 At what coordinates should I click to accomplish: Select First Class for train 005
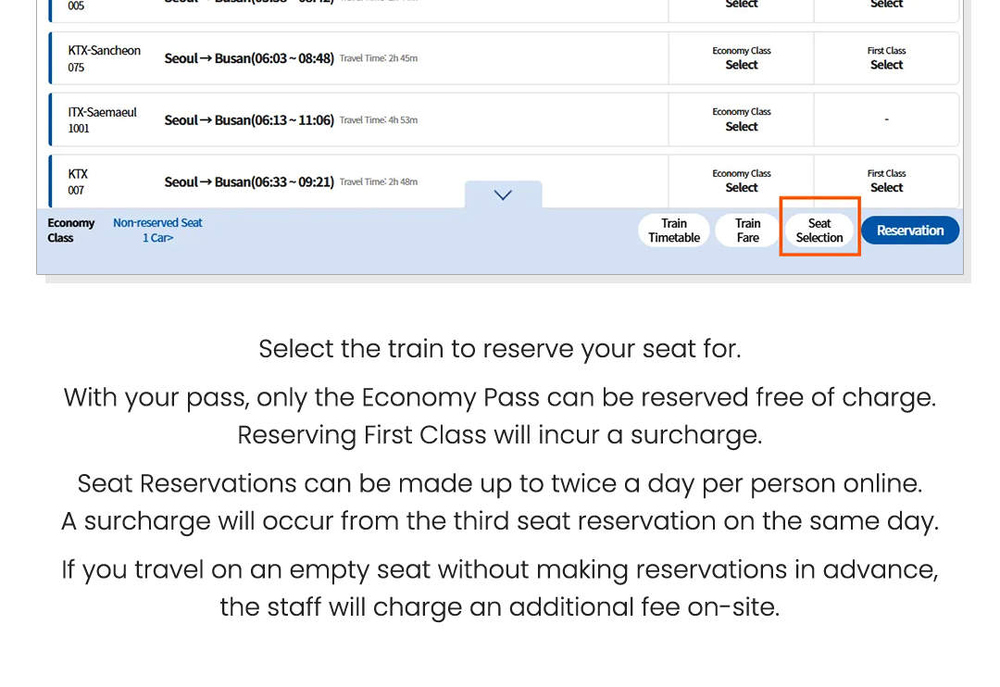point(886,6)
